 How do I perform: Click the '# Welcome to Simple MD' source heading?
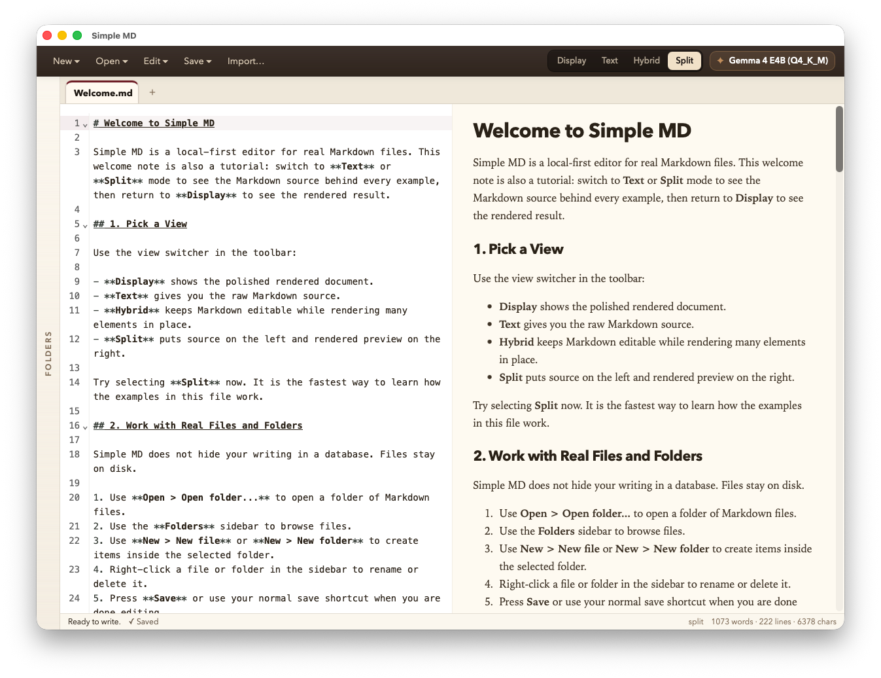[154, 123]
